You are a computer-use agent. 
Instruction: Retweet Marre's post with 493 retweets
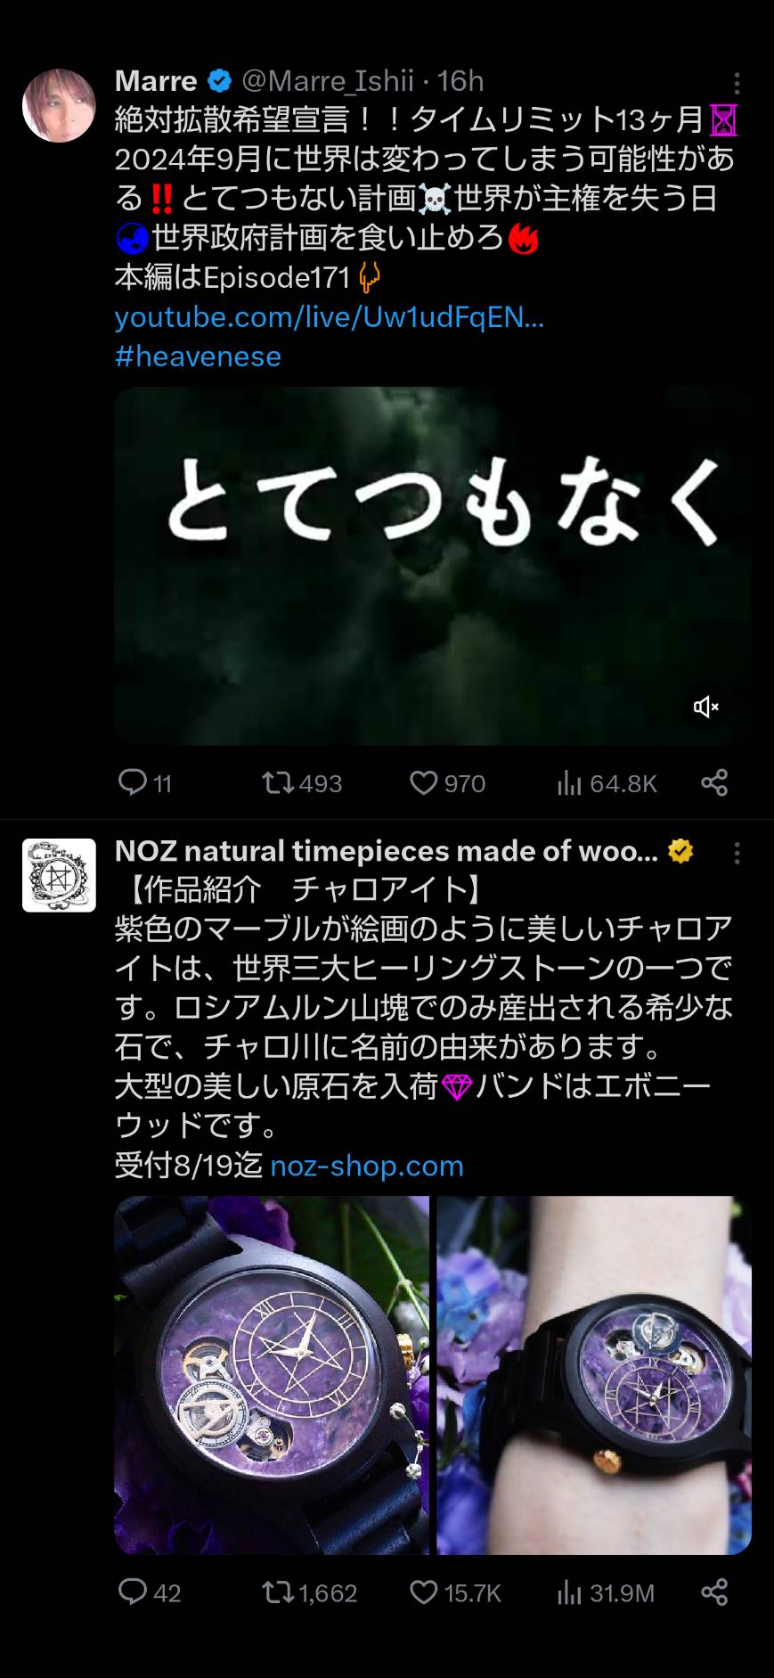(x=302, y=783)
